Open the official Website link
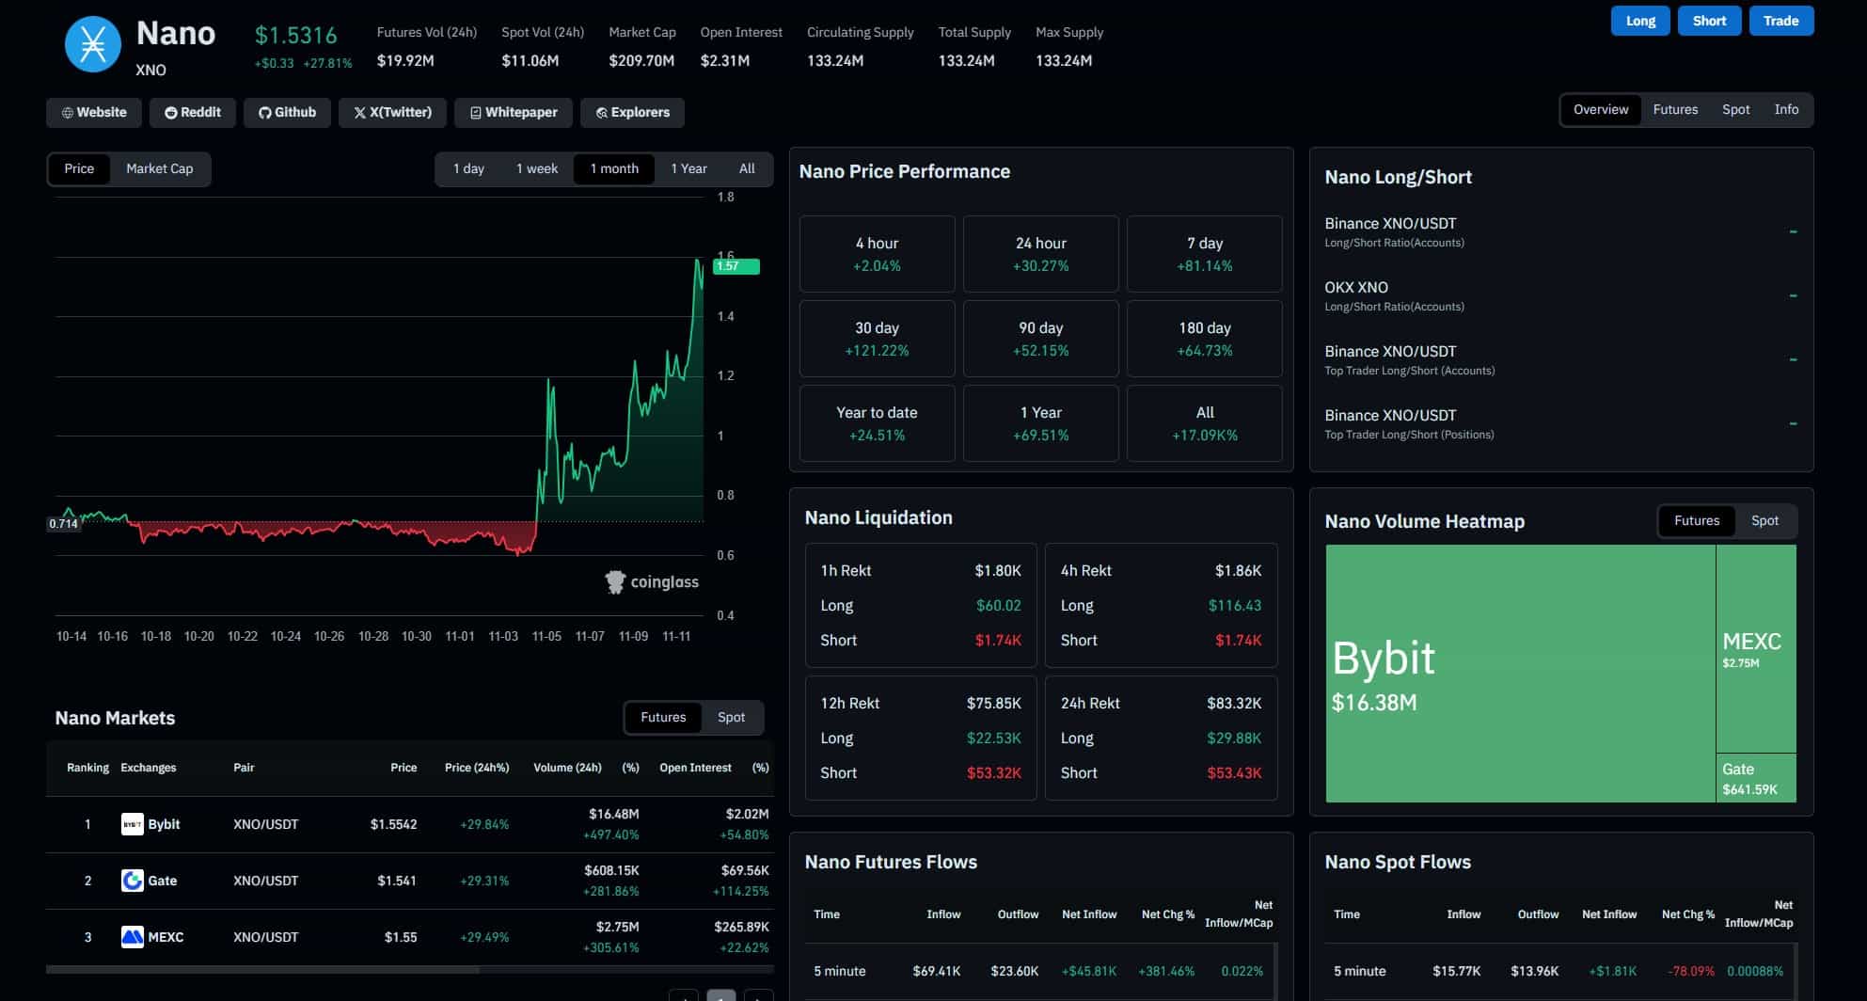The image size is (1867, 1001). (93, 112)
